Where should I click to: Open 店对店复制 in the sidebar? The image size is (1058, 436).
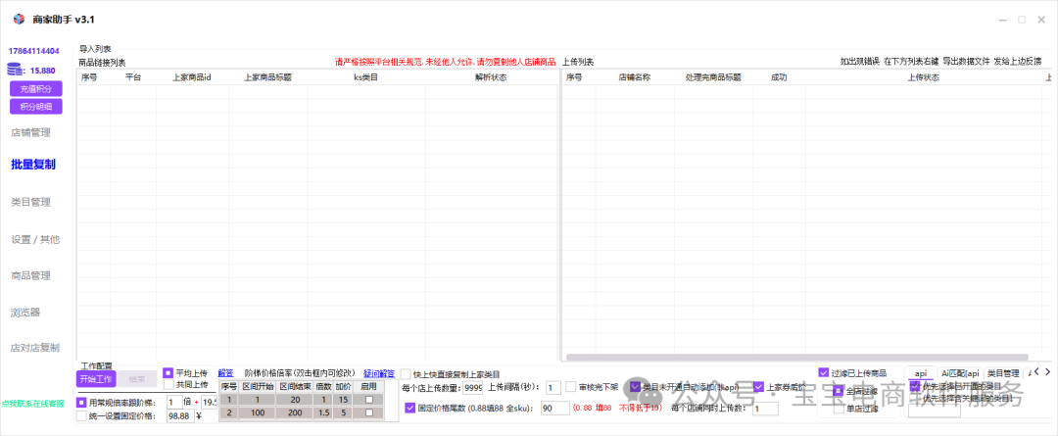click(35, 348)
